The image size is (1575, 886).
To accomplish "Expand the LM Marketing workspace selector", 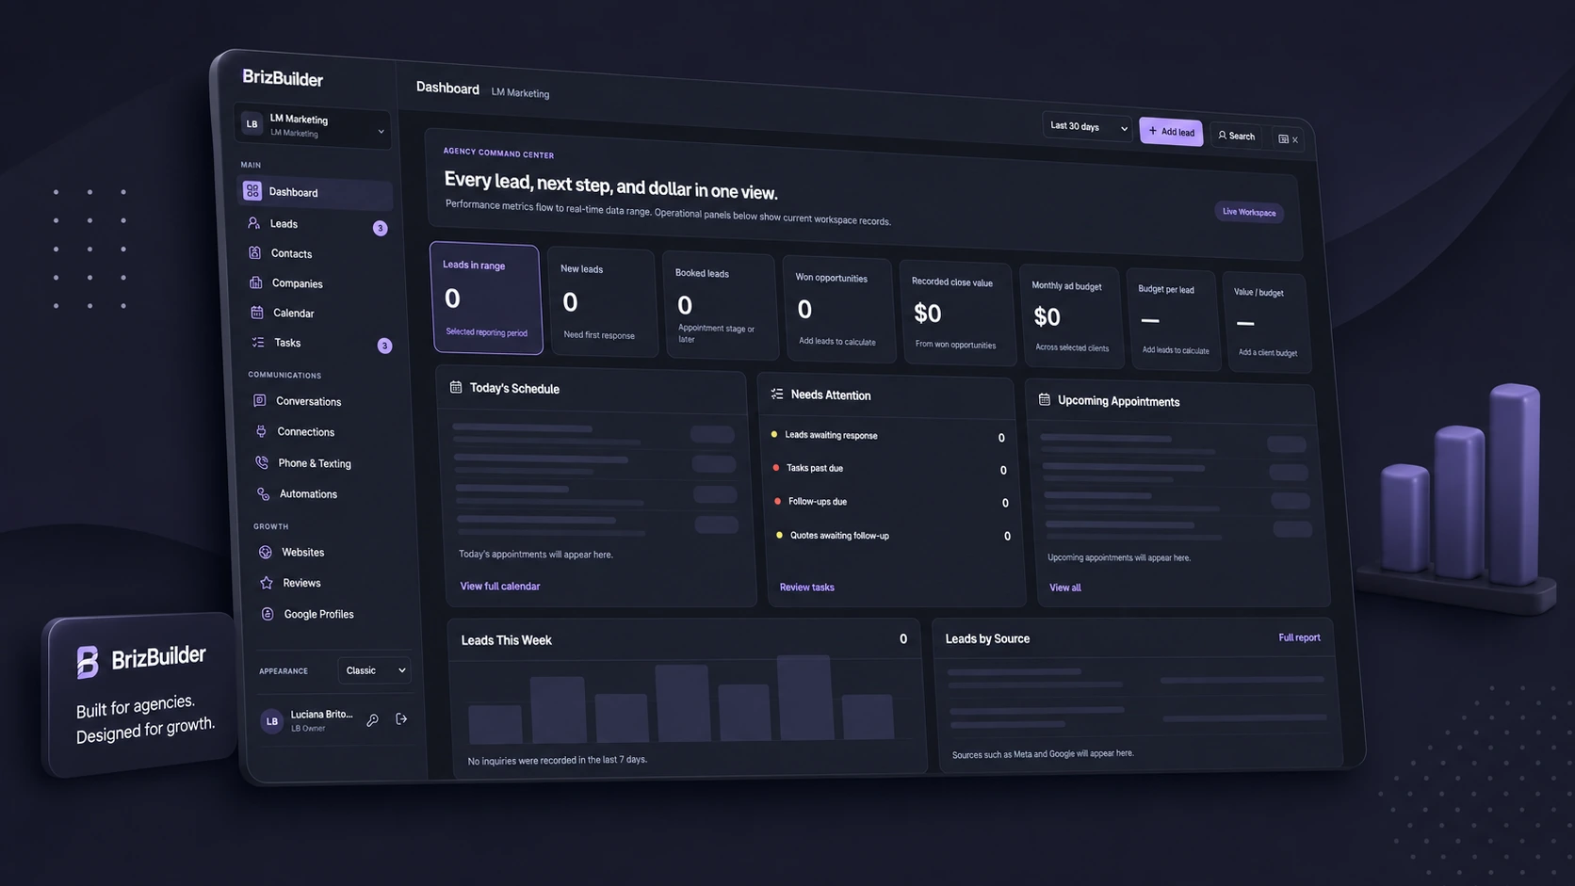I will tap(313, 125).
